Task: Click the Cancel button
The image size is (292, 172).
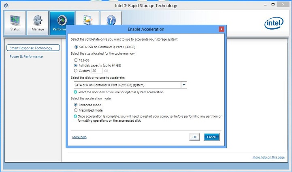Action: (x=212, y=137)
